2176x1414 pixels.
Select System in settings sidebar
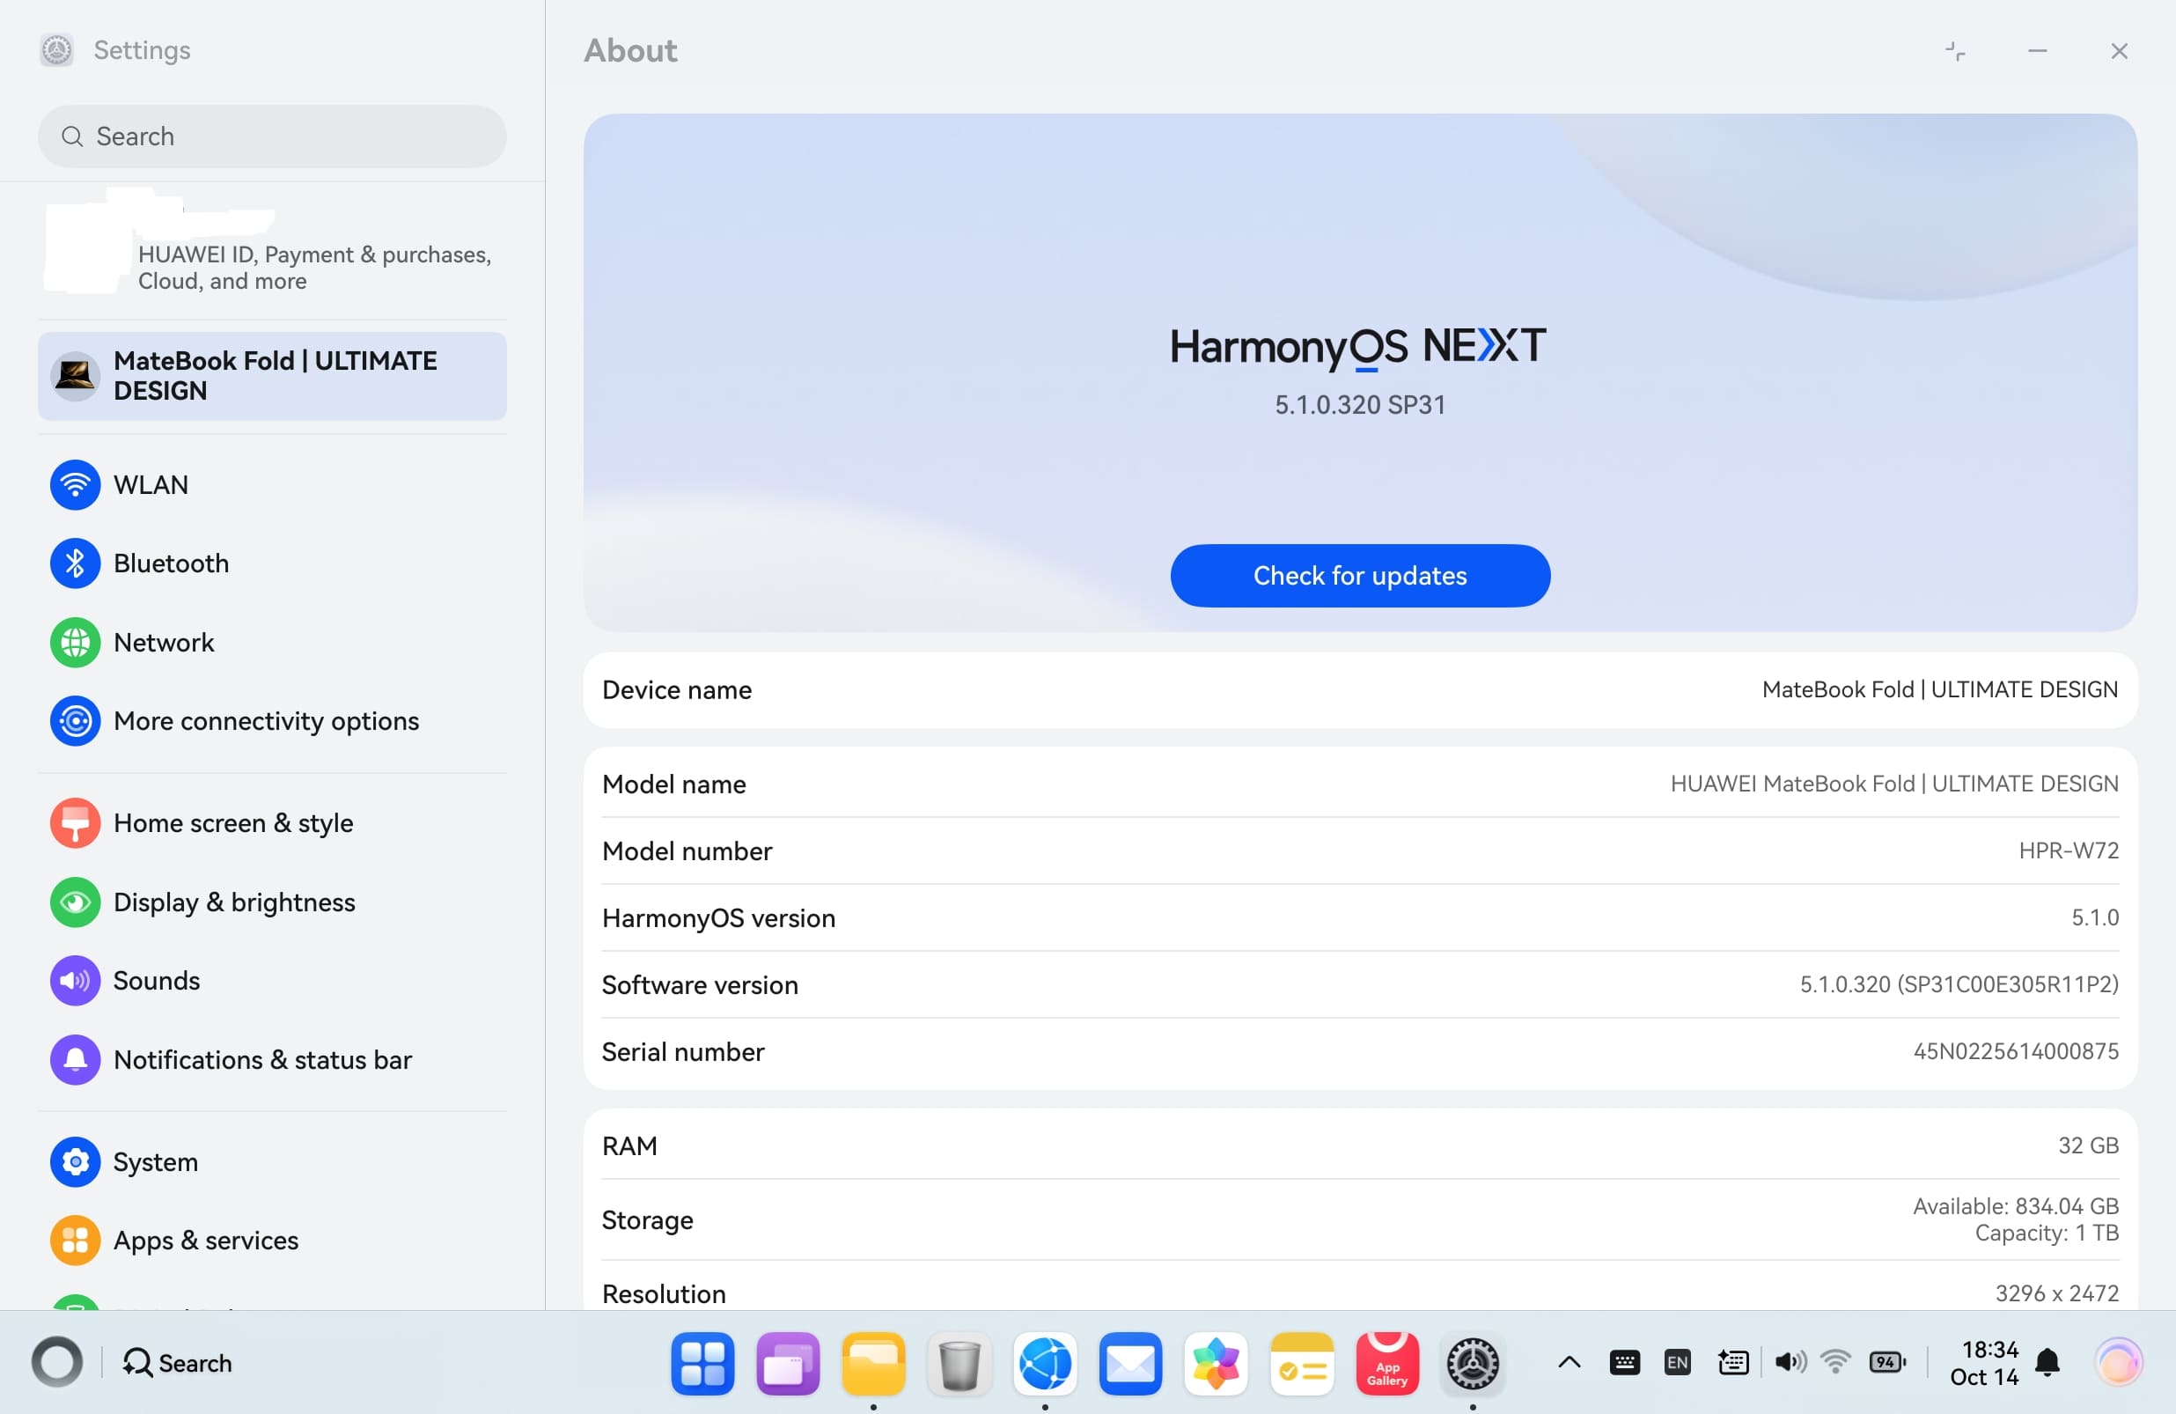point(156,1161)
